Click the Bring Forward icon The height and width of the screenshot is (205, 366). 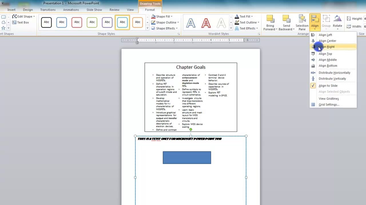(270, 19)
